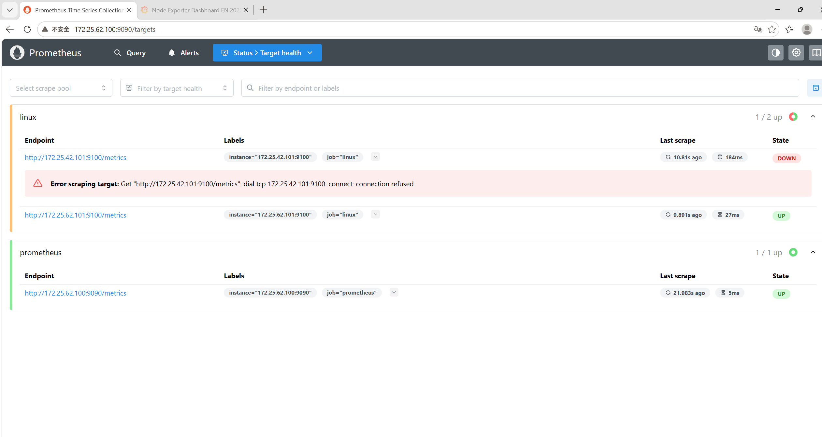822x437 pixels.
Task: Expand labels for 172.25.62.100:9090 target
Action: (394, 292)
